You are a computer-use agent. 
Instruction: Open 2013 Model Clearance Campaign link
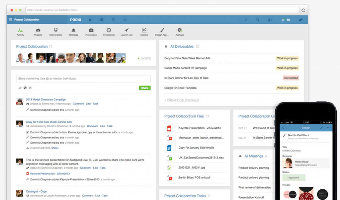(x=46, y=100)
